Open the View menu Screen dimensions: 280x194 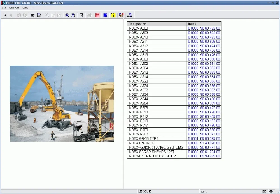pos(25,8)
